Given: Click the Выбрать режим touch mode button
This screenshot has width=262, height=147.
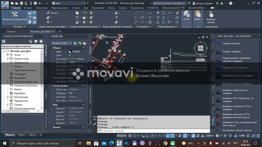Looking at the screenshot, I should 211,17.
